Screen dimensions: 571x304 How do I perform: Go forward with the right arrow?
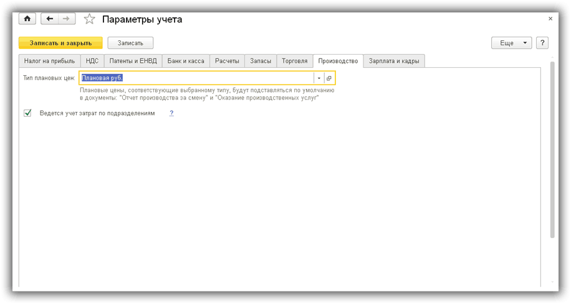pos(67,19)
